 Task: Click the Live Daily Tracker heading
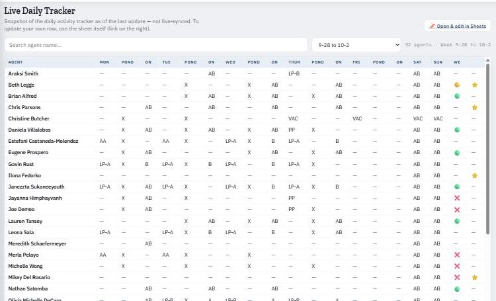point(40,11)
